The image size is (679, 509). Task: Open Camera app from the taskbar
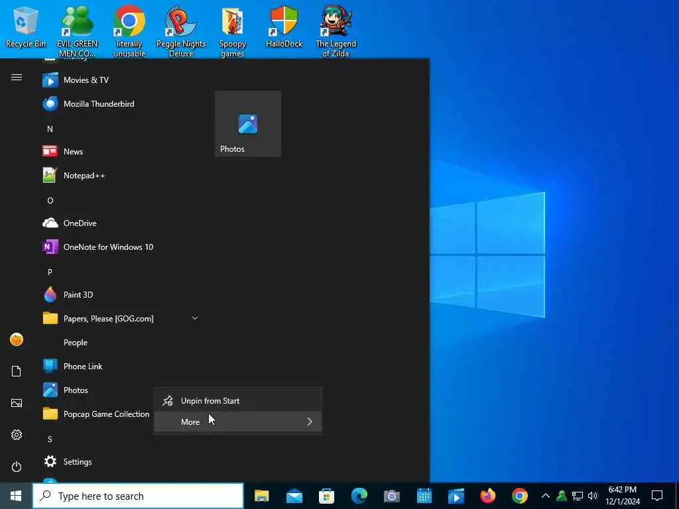point(391,496)
